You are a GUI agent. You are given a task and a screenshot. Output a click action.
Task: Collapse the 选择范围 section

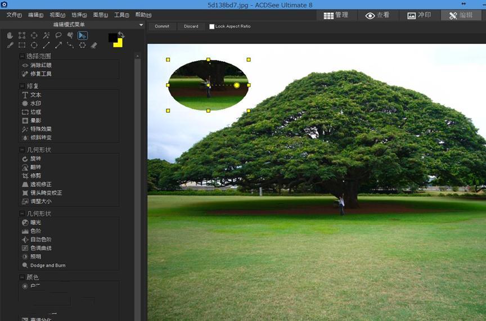pos(22,56)
